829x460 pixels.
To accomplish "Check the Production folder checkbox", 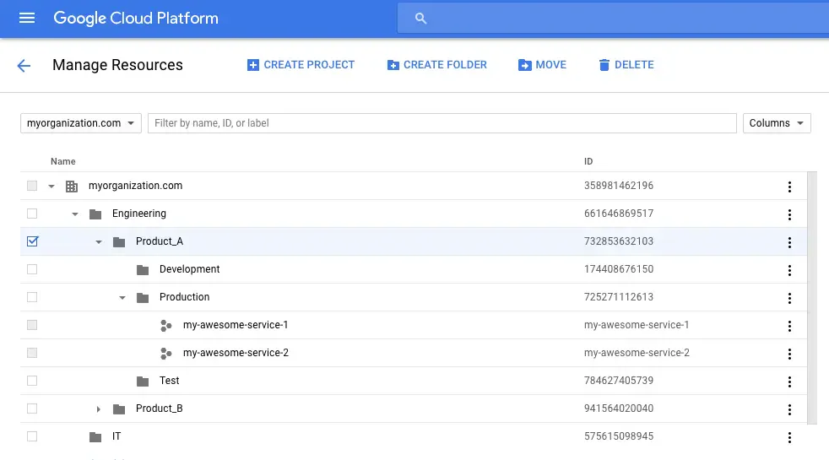I will click(32, 297).
